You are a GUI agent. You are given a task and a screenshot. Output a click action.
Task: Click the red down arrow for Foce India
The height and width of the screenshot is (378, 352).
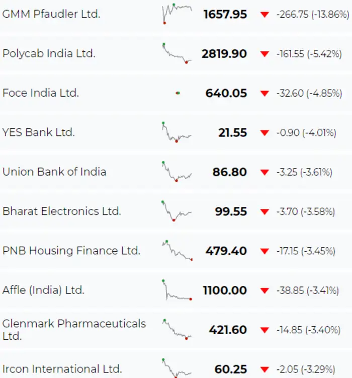[x=265, y=93]
